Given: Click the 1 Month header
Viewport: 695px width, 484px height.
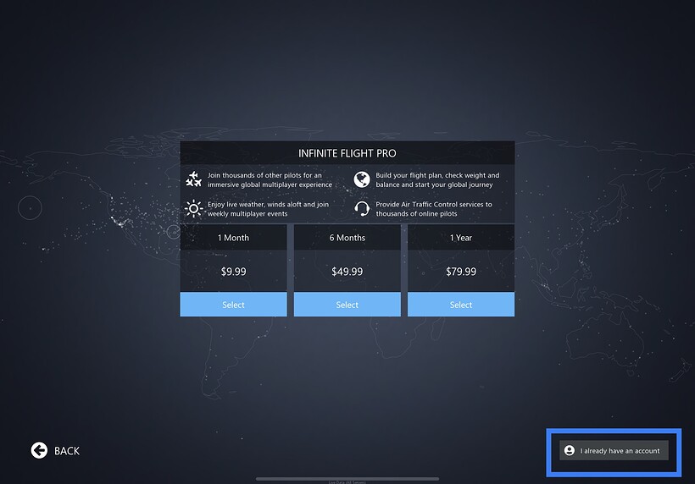Looking at the screenshot, I should point(233,238).
